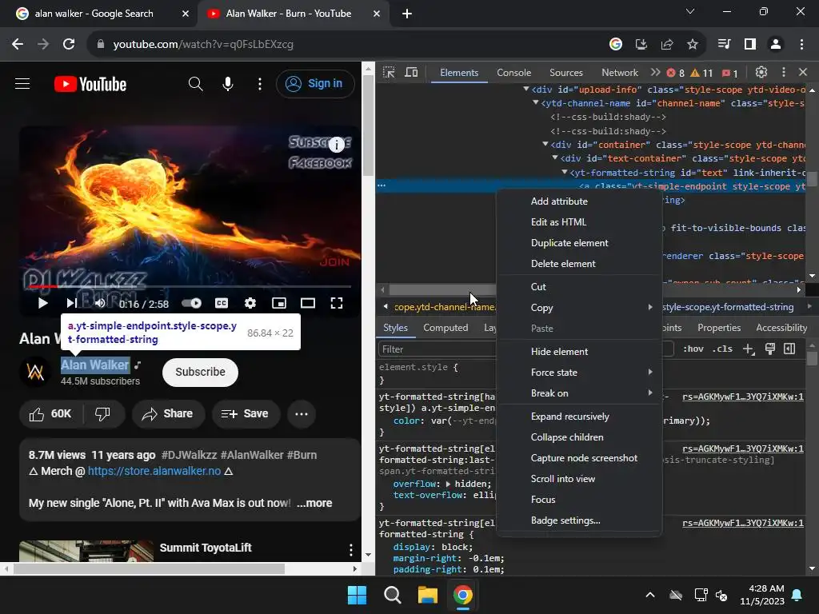Switch to the Console tab

514,73
